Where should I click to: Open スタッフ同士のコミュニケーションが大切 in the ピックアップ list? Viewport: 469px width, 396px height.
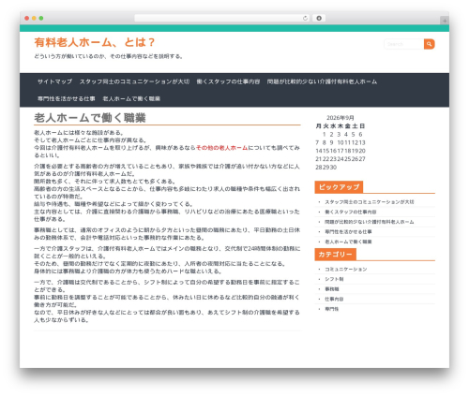[370, 202]
